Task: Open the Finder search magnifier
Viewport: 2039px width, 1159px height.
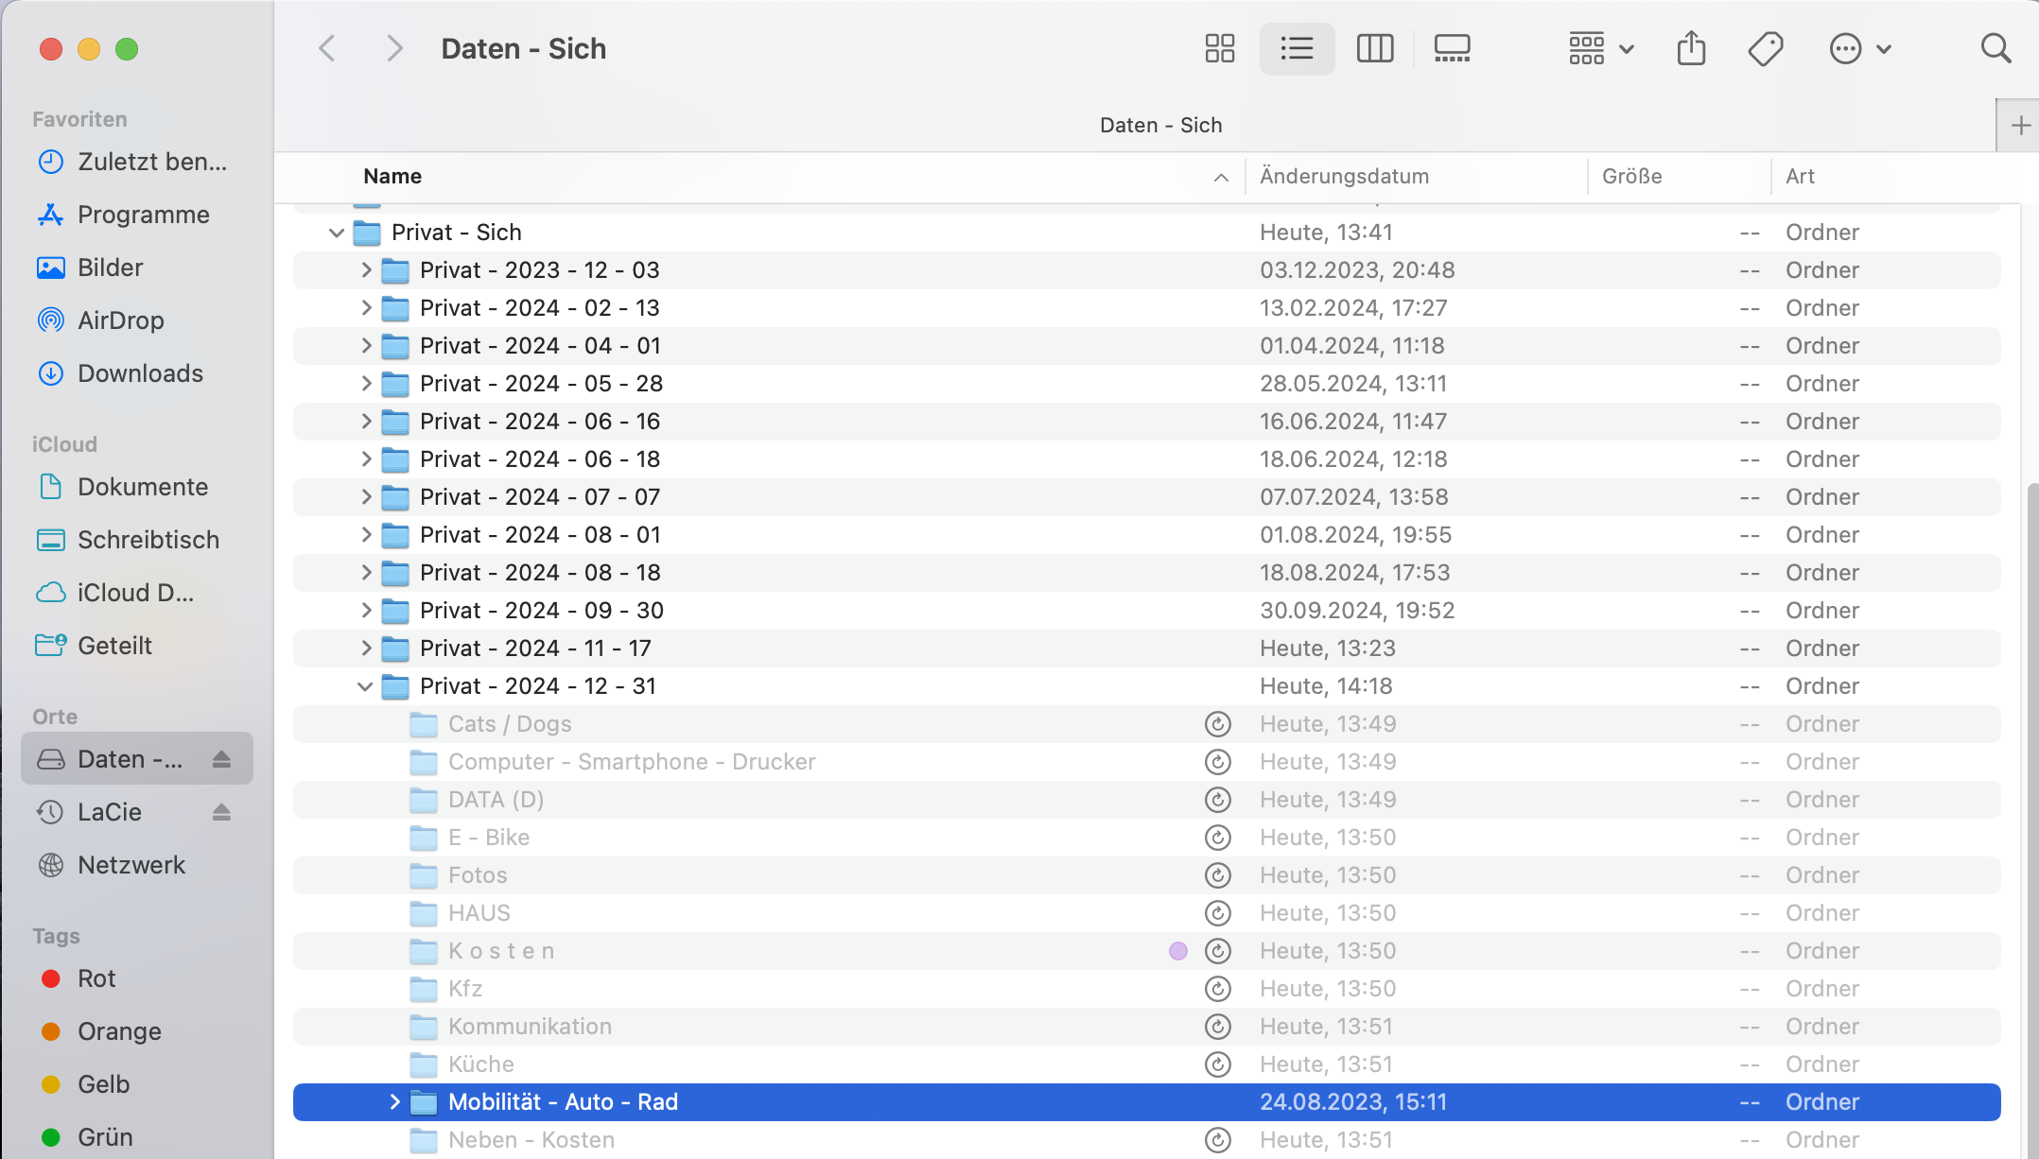Action: coord(1995,48)
